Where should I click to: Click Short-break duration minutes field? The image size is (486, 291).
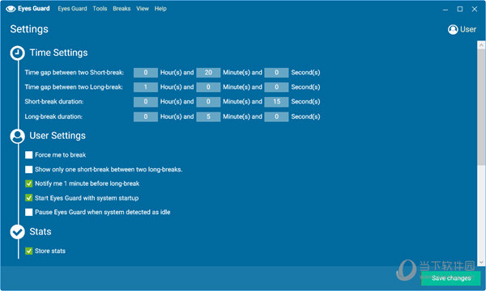click(208, 102)
